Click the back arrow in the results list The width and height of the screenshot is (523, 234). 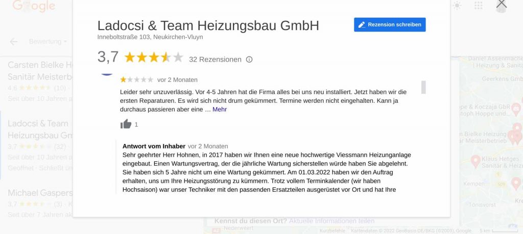(x=14, y=42)
